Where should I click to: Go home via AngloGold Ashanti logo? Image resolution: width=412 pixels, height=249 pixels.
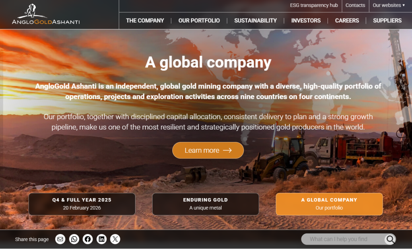[x=46, y=14]
